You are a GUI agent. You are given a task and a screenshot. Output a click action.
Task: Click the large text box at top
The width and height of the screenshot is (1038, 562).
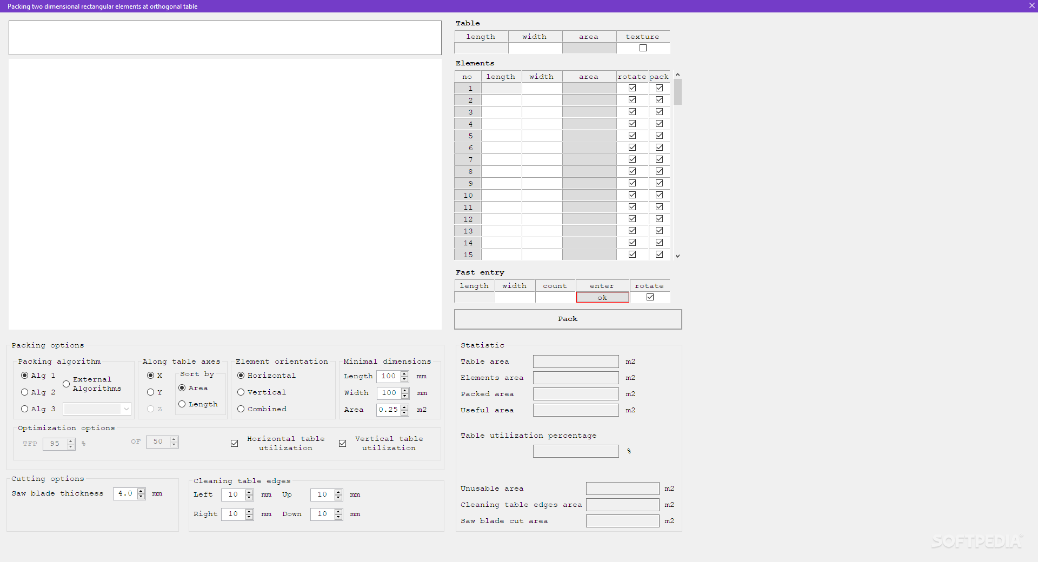pos(225,38)
